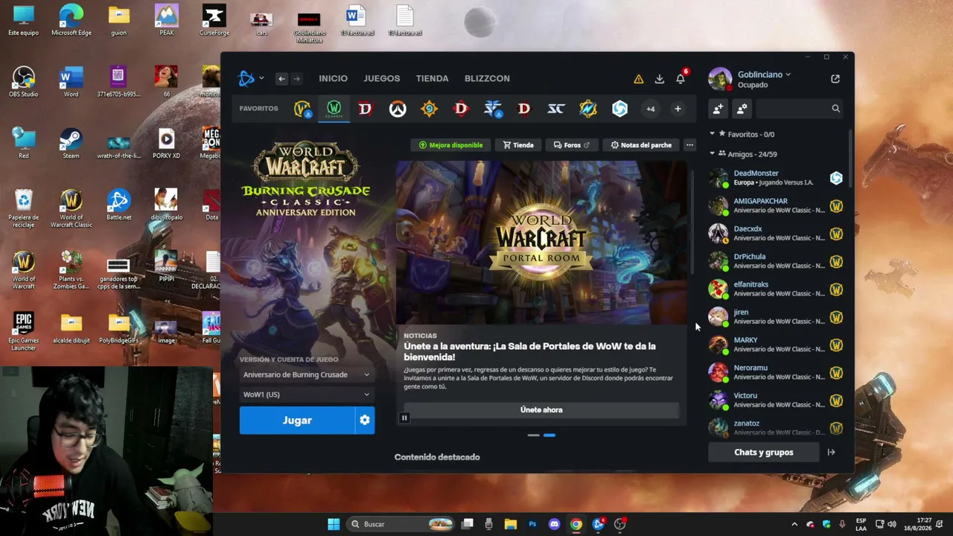Select friend DeadMonster
The image size is (953, 536).
click(776, 178)
